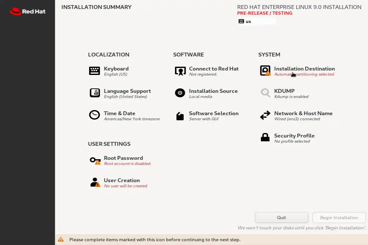
Task: Click the Software Selection package icon
Action: point(180,116)
